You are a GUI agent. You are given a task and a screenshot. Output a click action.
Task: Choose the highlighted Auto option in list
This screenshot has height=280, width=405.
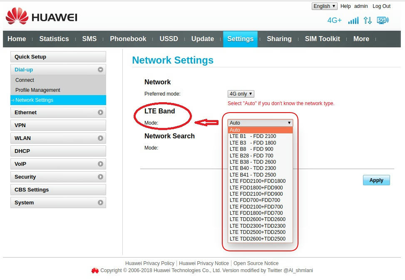coord(260,130)
